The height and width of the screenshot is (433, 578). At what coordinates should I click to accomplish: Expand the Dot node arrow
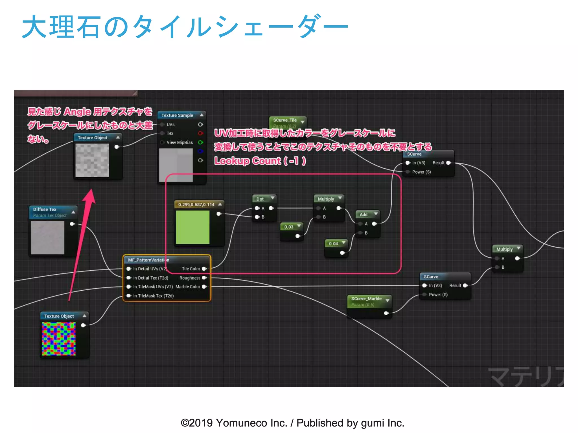coord(273,198)
